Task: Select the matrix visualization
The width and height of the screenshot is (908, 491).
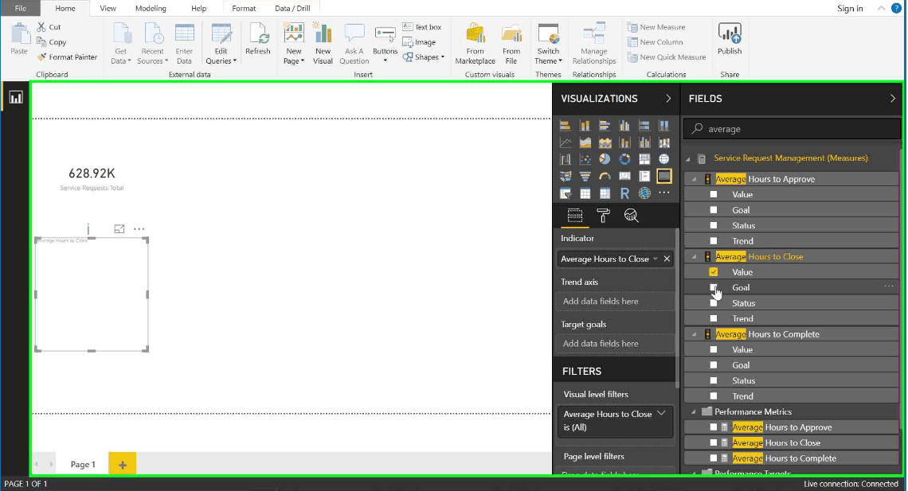Action: click(605, 193)
